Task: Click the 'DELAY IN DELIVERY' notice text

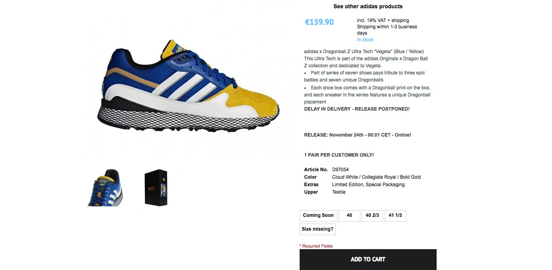Action: [357, 109]
